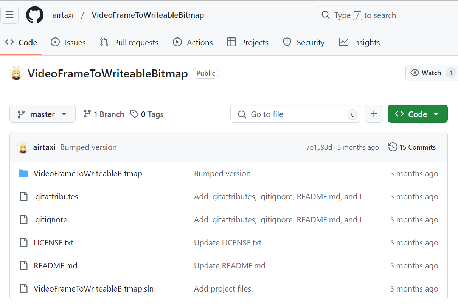Open the Pull requests tab

click(x=129, y=42)
